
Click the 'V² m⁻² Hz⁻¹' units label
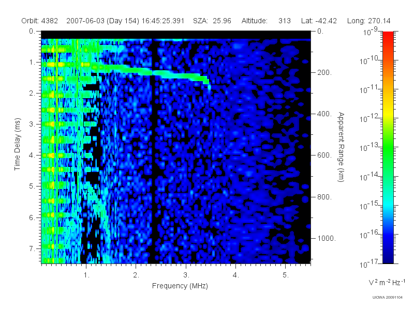click(387, 282)
